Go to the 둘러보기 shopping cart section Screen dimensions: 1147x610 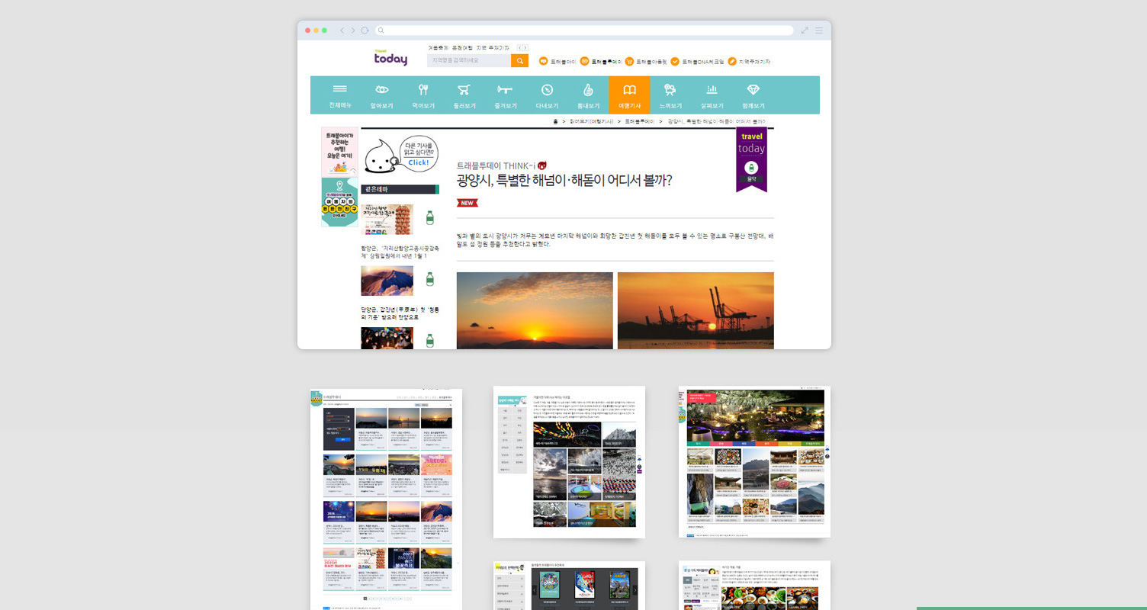[x=464, y=95]
